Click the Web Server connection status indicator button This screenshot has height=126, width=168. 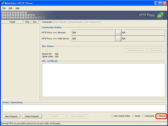coord(118,39)
